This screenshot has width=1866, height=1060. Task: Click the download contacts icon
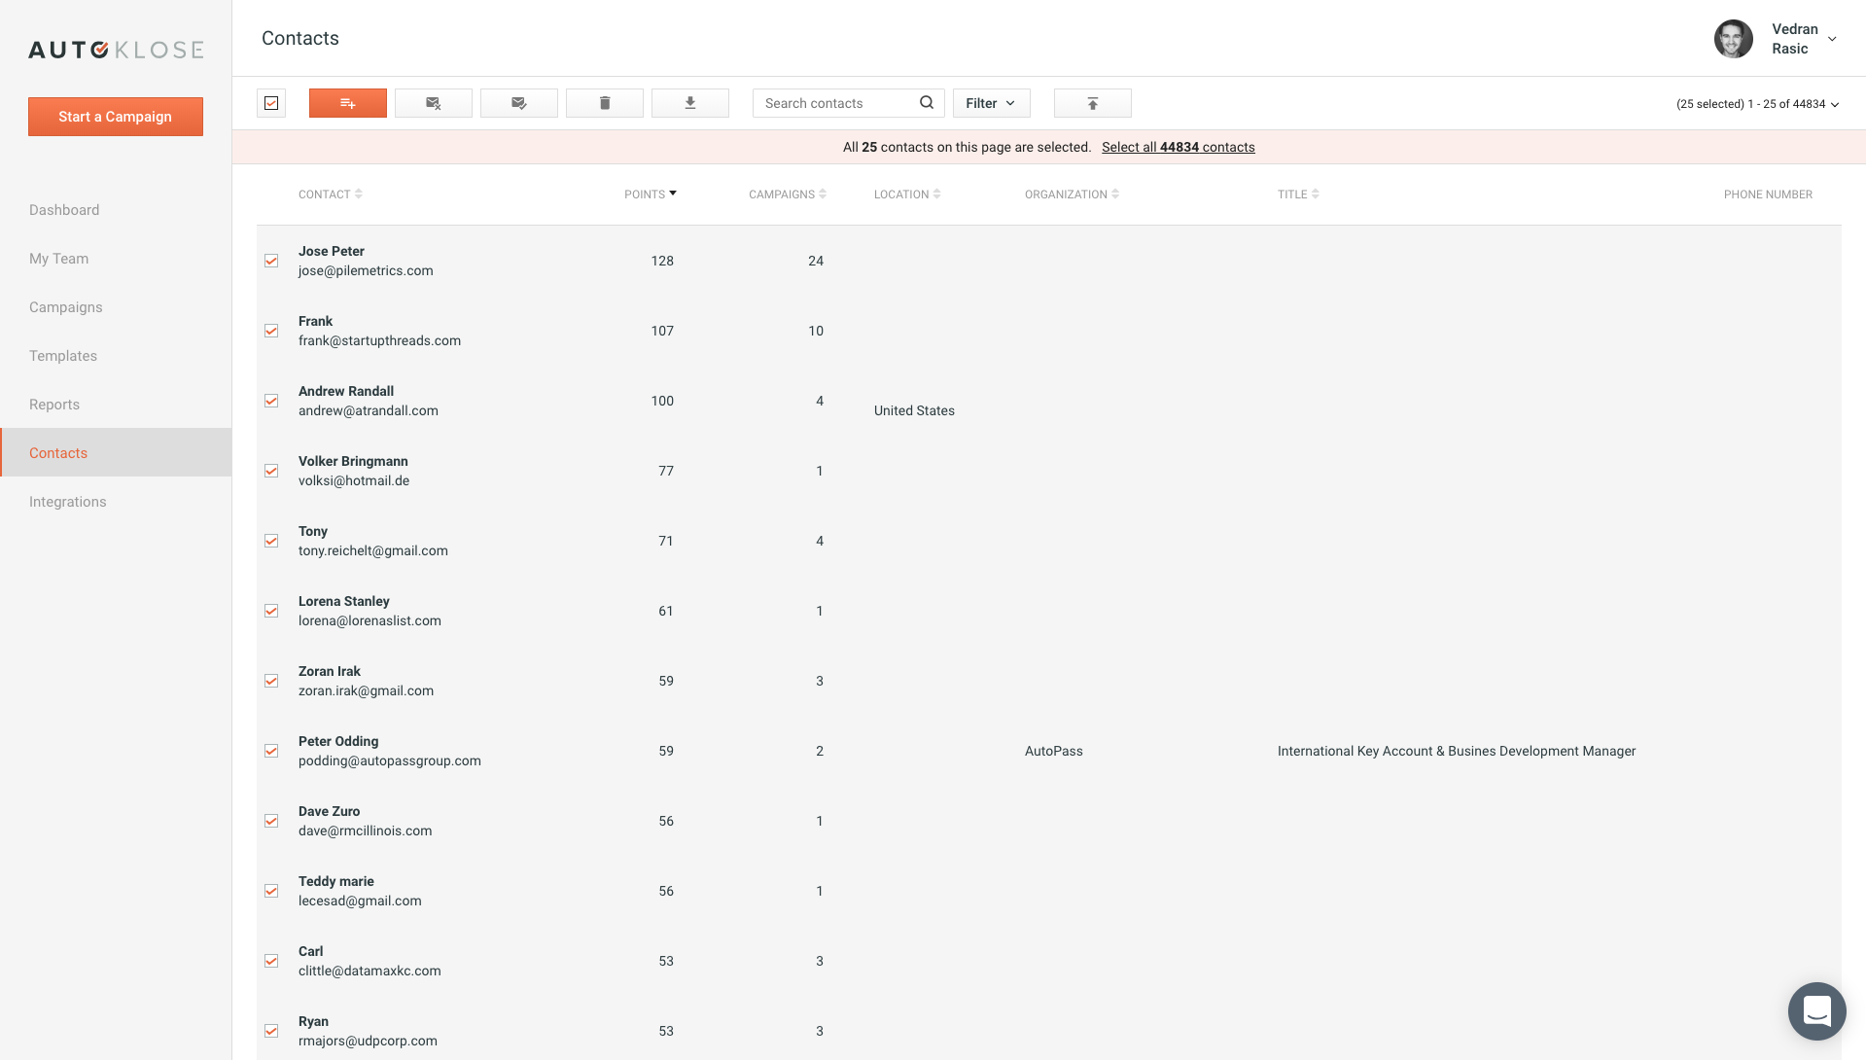[689, 103]
